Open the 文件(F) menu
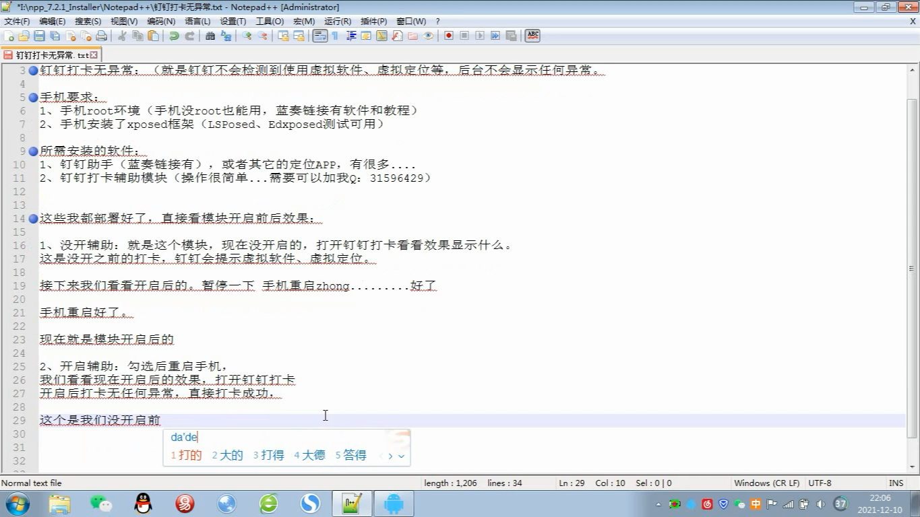Screen dimensions: 920x517 [17, 22]
